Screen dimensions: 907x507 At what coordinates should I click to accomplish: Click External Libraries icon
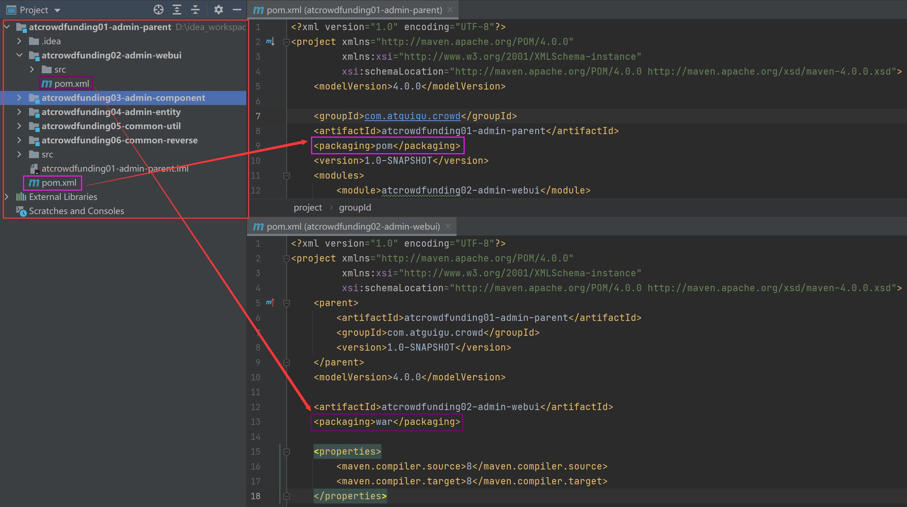click(21, 197)
